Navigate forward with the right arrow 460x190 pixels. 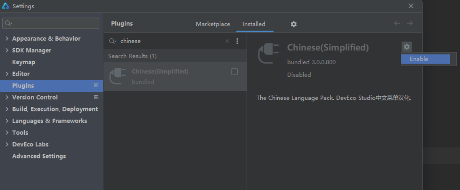[410, 23]
